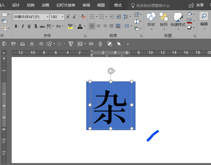
Task: Center align the text
Action: pyautogui.click(x=98, y=26)
